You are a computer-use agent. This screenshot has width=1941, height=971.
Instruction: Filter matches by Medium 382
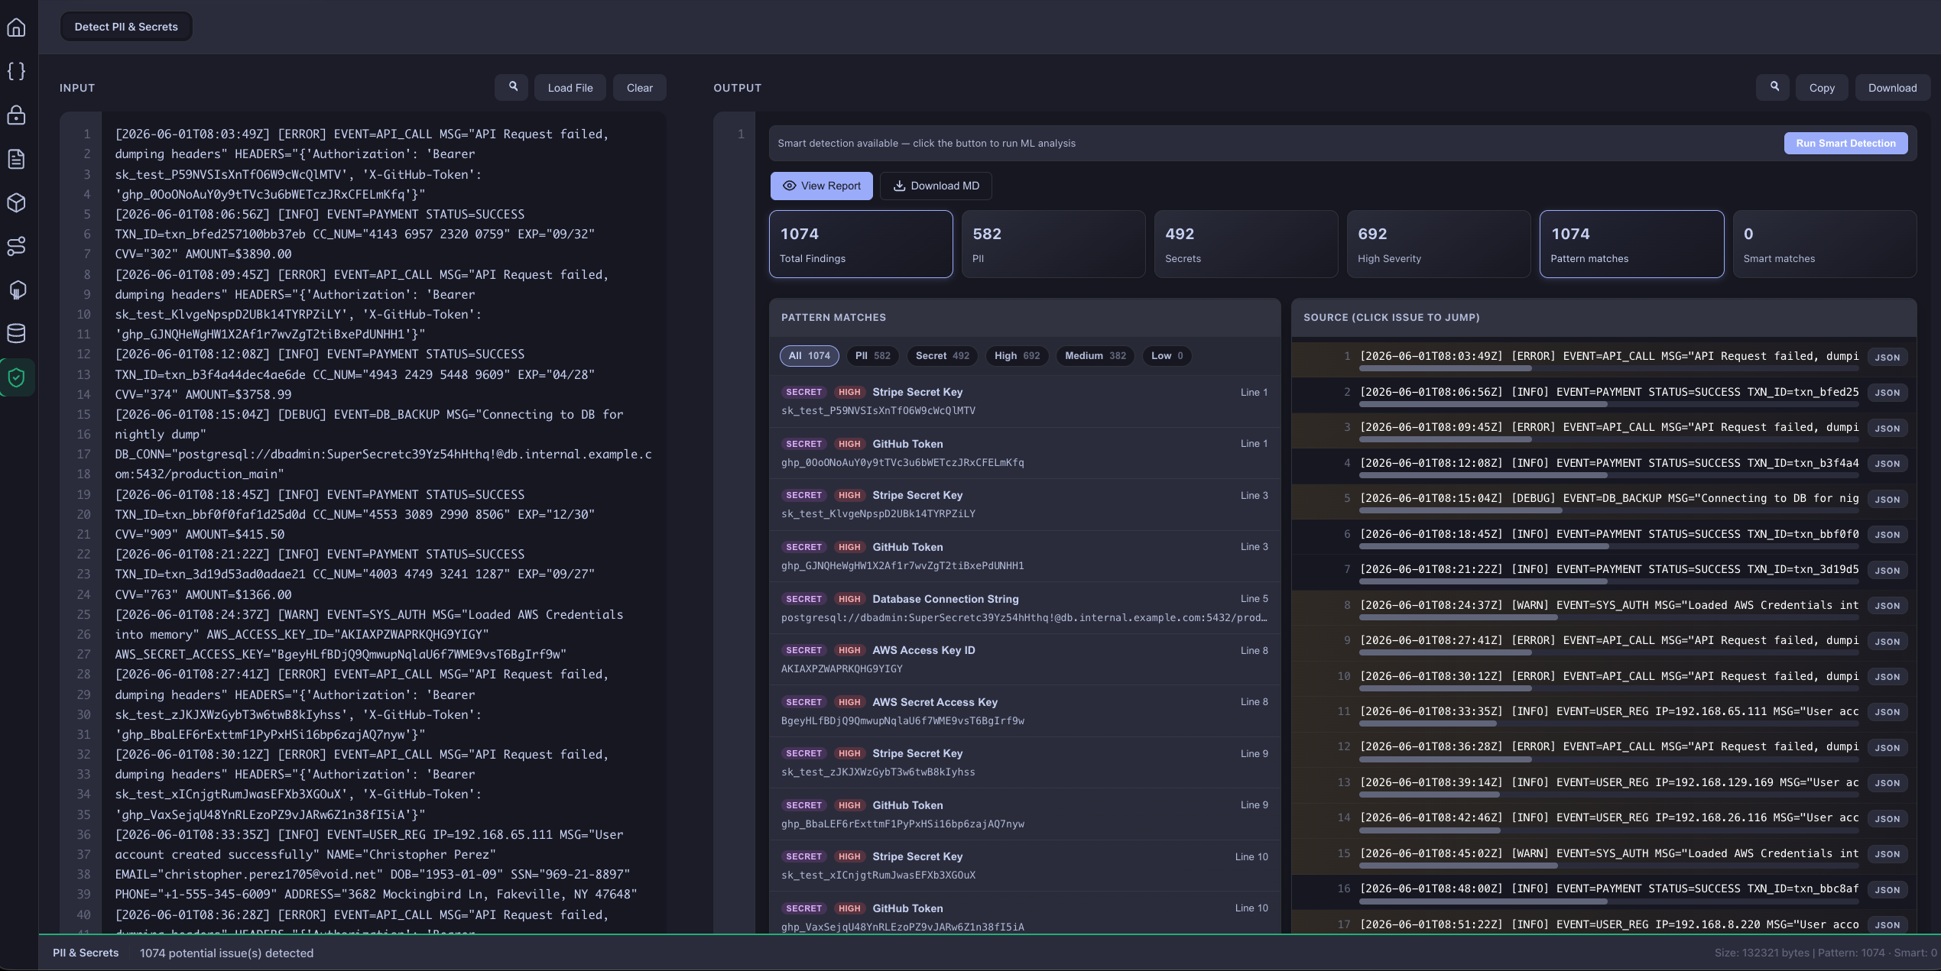(1095, 356)
